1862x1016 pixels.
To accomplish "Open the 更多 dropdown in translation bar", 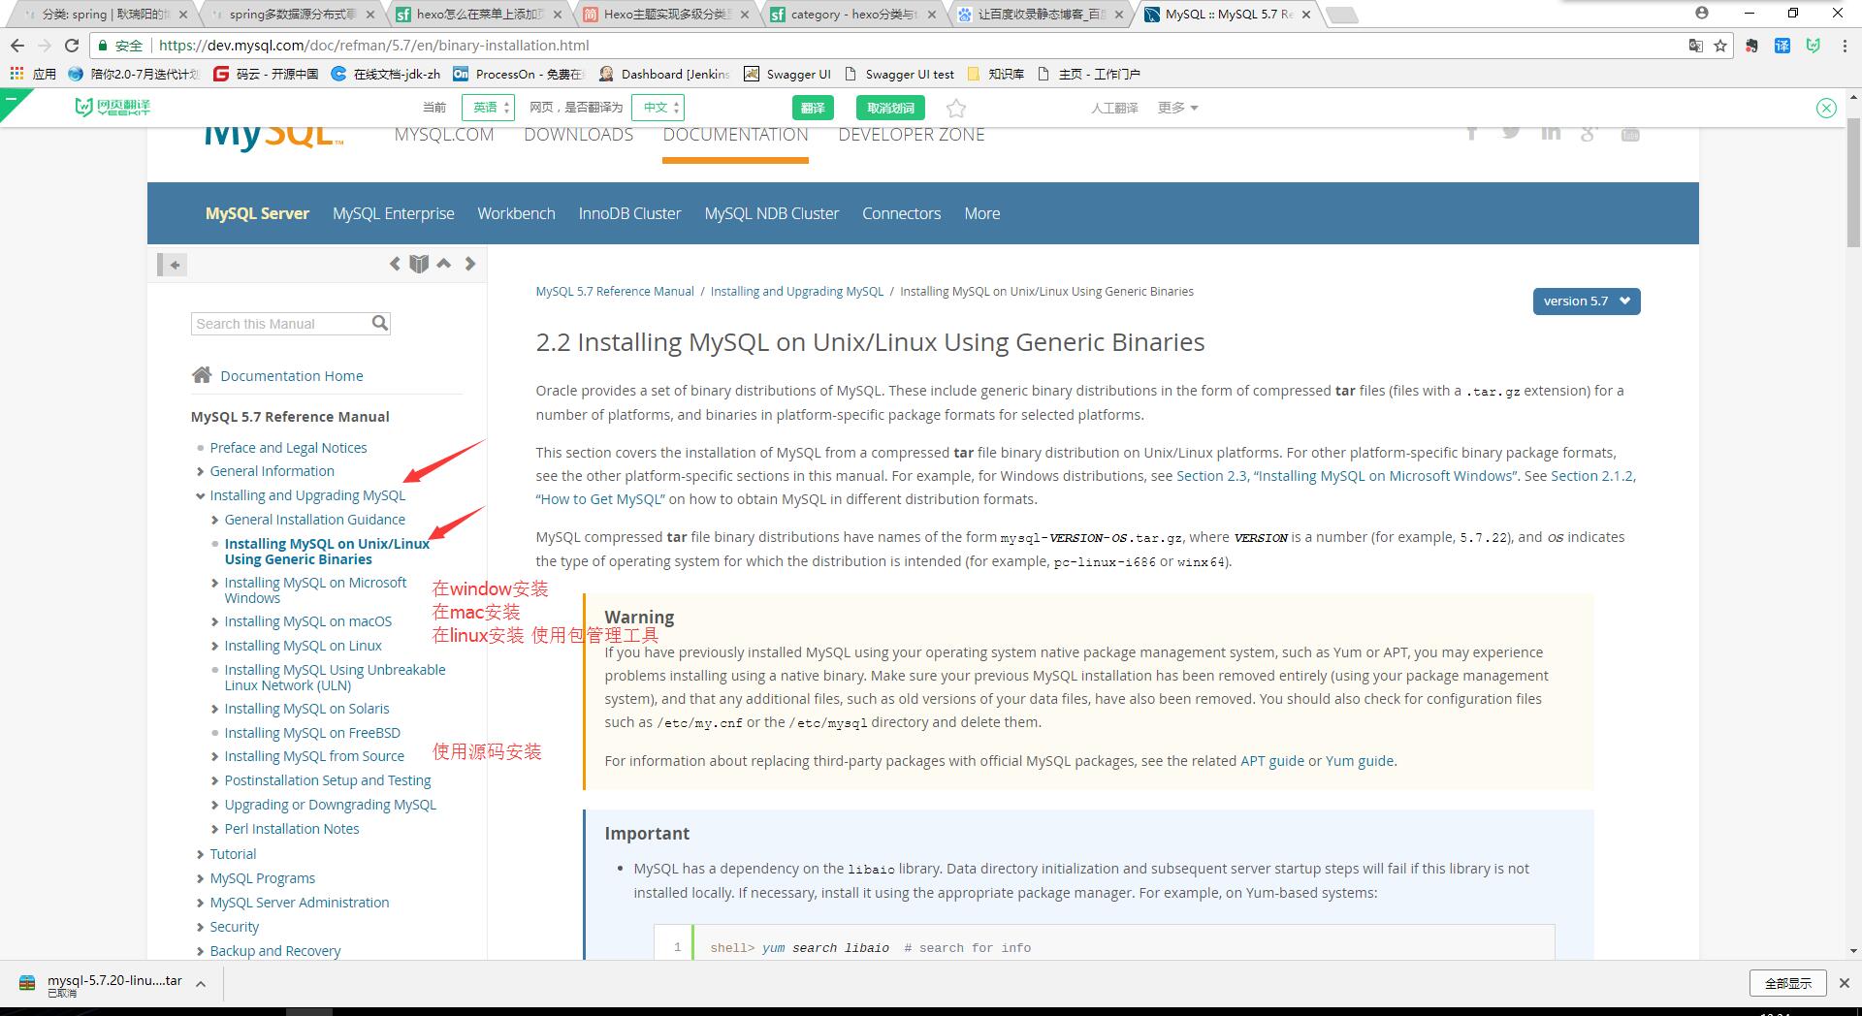I will pos(1177,108).
